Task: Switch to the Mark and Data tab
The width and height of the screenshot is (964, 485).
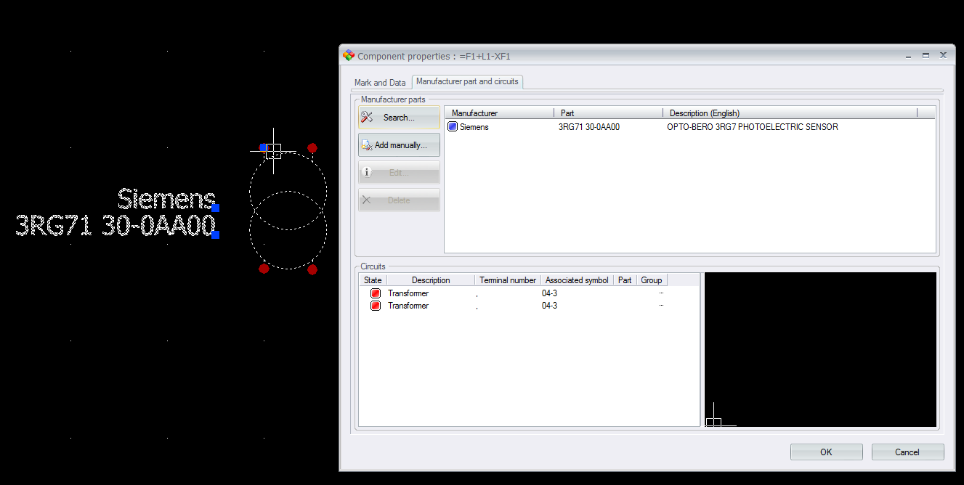Action: [x=380, y=83]
